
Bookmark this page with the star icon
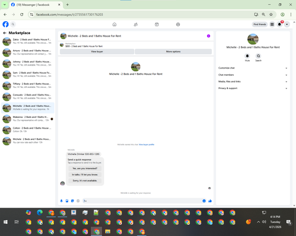pyautogui.click(x=271, y=14)
